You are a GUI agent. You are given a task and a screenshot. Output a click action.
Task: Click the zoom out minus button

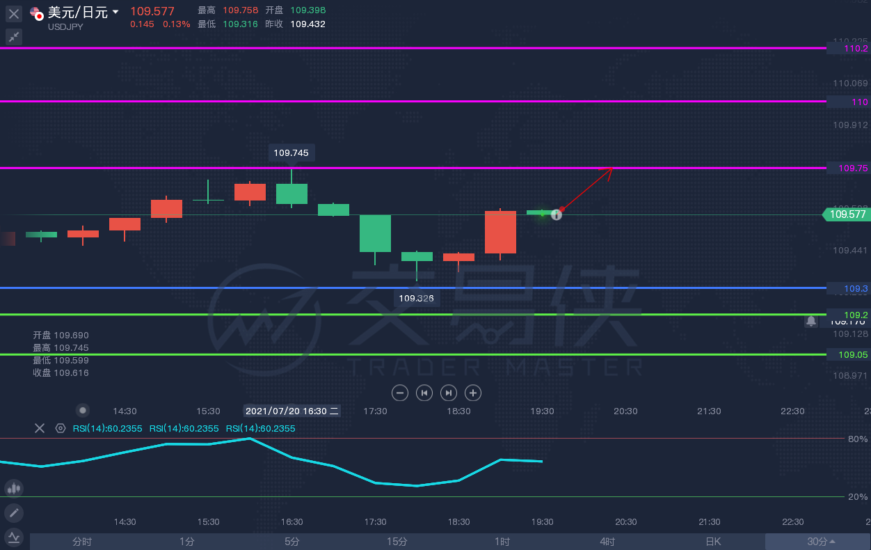400,393
